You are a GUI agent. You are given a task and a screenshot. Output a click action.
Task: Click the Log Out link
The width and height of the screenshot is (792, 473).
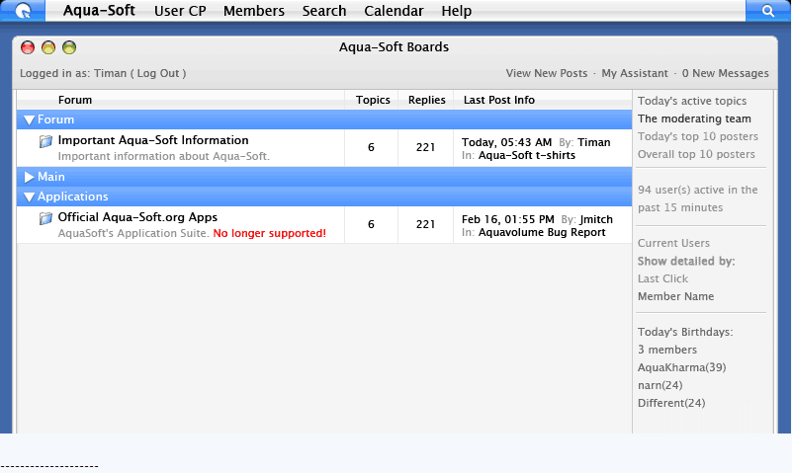[x=158, y=73]
